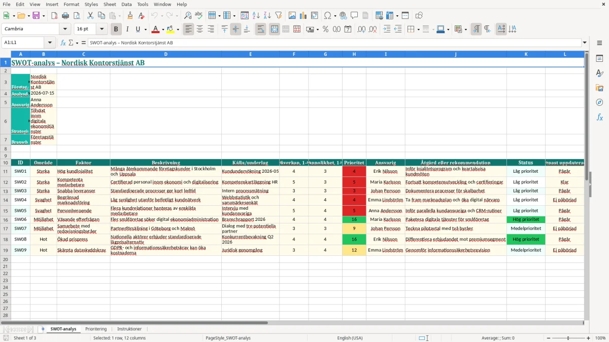The image size is (609, 342).
Task: Toggle Underline formatting
Action: click(x=138, y=29)
